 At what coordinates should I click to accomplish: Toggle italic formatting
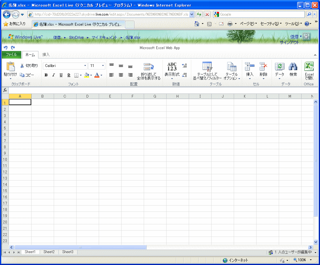pos(53,75)
